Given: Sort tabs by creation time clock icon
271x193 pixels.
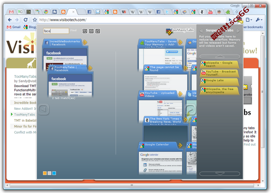Looking at the screenshot, I should tap(98, 31).
